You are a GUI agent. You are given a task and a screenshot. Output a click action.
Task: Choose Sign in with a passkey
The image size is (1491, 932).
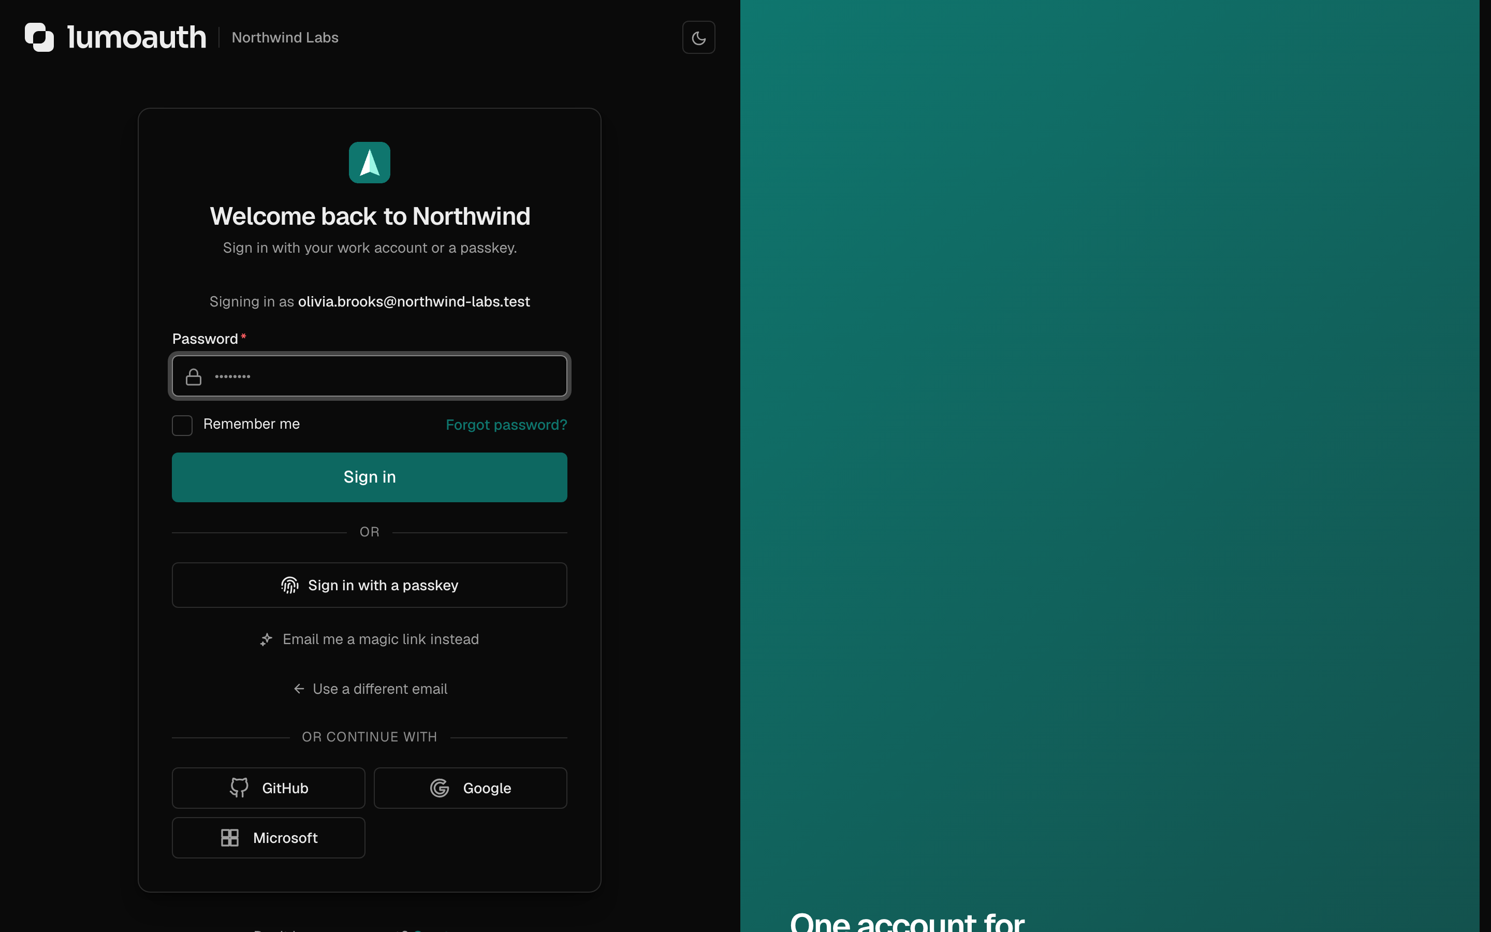pos(369,585)
